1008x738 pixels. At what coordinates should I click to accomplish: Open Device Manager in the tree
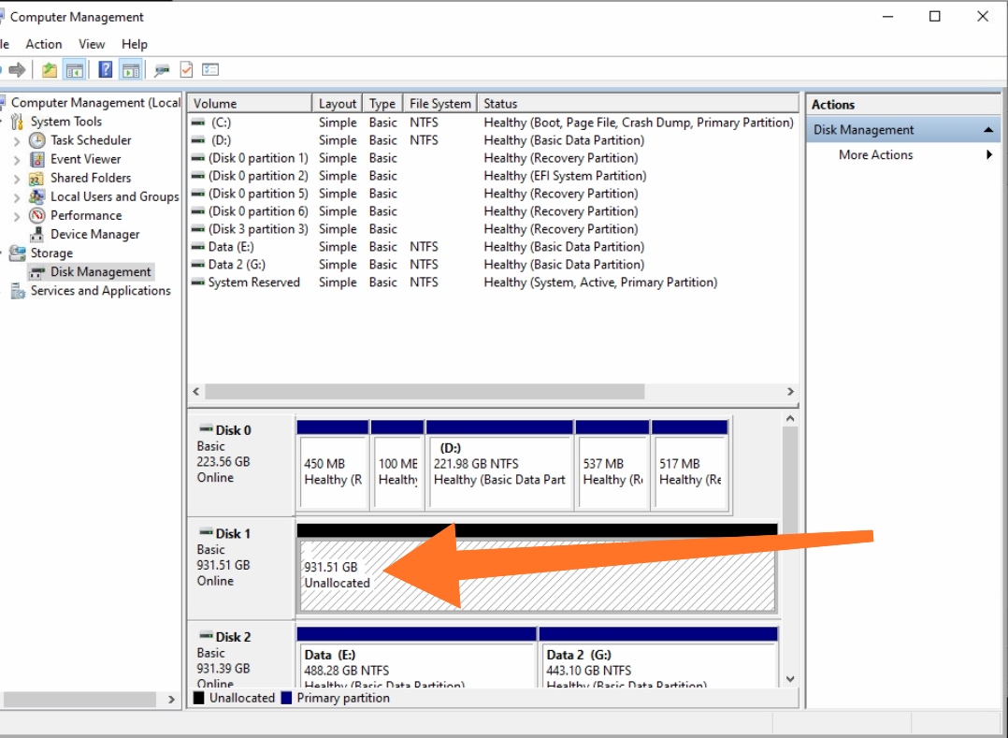94,234
